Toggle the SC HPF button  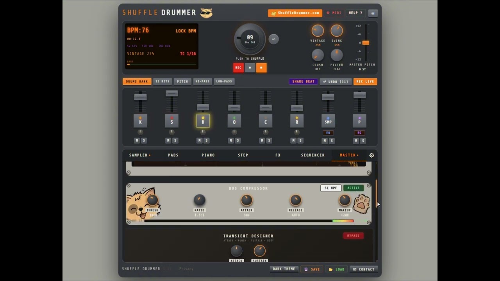[331, 188]
